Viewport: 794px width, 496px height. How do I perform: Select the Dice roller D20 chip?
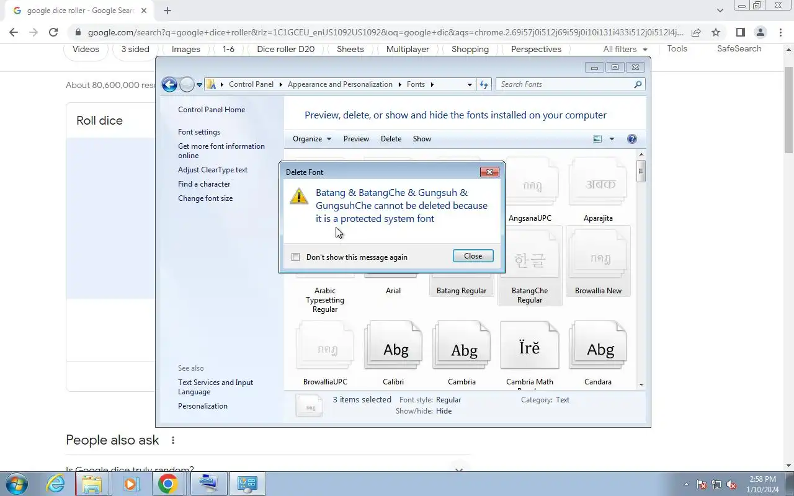[x=285, y=49]
